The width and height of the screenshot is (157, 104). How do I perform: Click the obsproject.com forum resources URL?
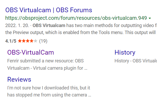point(76,18)
